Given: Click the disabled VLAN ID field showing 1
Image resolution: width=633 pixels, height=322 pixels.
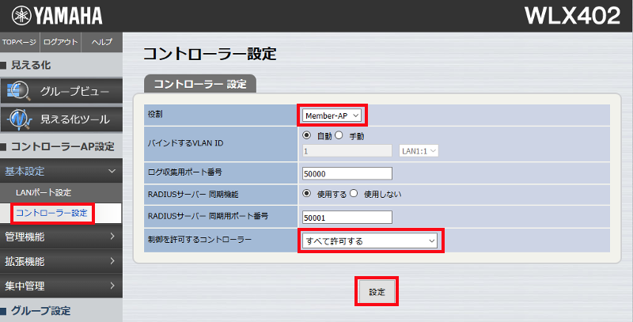Looking at the screenshot, I should pos(347,151).
